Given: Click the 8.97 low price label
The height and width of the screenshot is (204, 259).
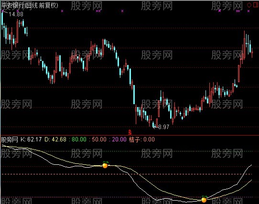Looking at the screenshot, I should click(x=164, y=127).
